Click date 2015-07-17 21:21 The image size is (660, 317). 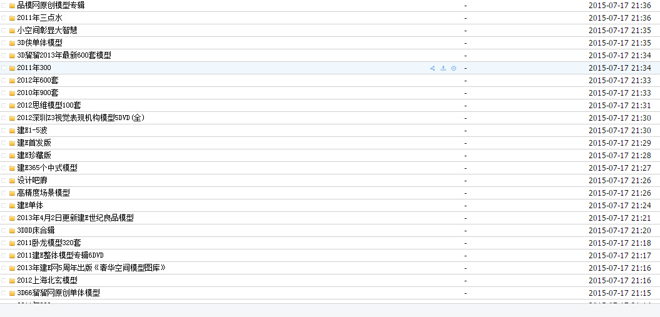(x=619, y=218)
